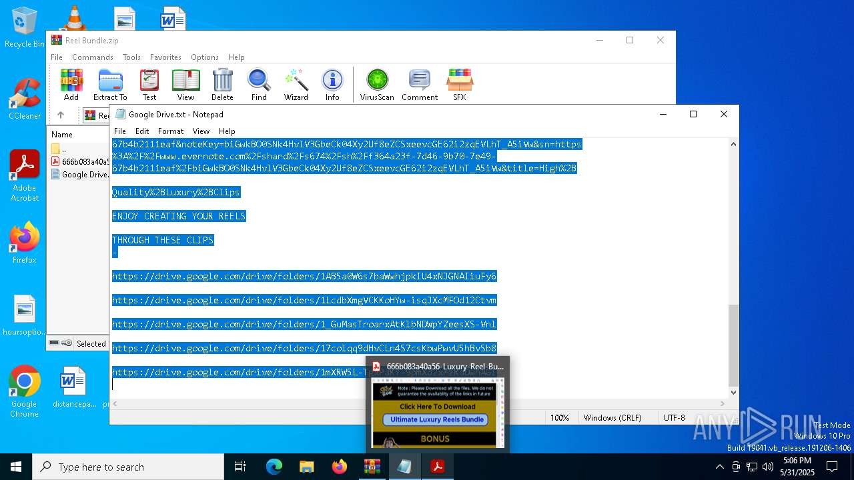This screenshot has height=480, width=854.
Task: Click the Acrobat PDF preview thumbnail
Action: [x=438, y=413]
